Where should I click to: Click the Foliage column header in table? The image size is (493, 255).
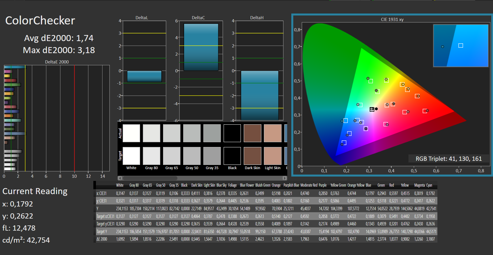(233, 185)
